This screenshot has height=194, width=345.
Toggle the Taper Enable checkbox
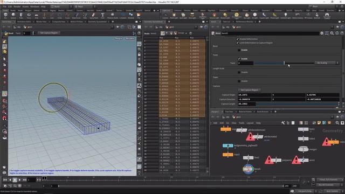239,81
